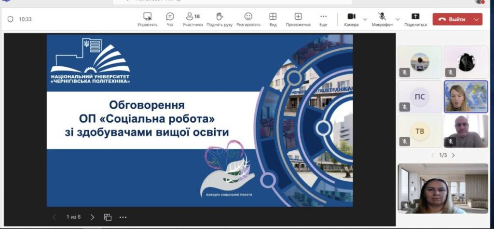Raise hand with Поднять руку button
The image size is (494, 229).
coord(220,17)
